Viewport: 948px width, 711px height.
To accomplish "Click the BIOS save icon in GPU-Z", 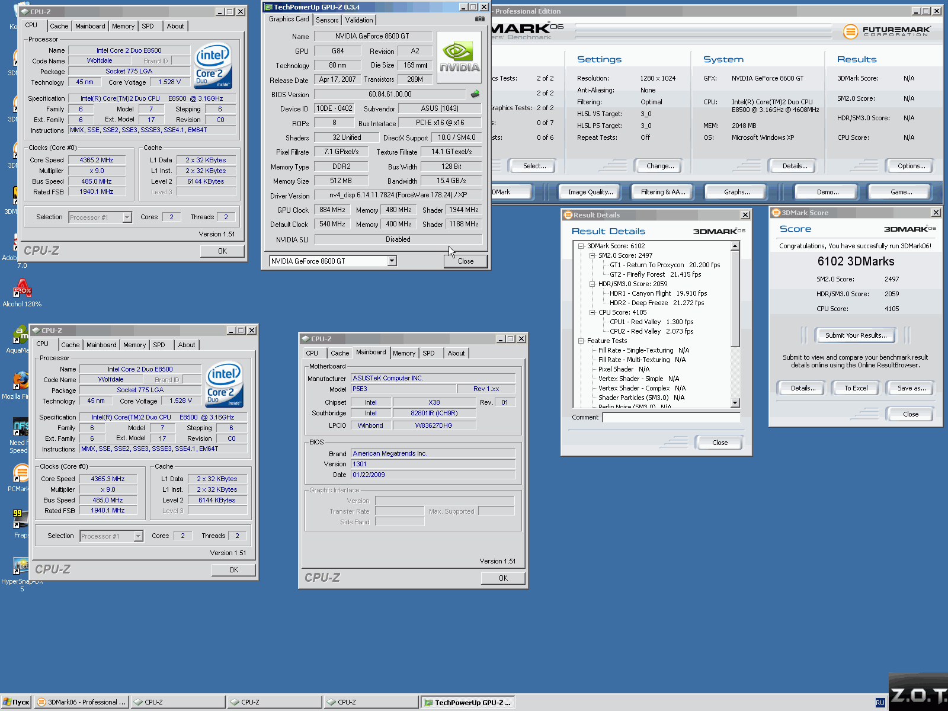I will [475, 94].
